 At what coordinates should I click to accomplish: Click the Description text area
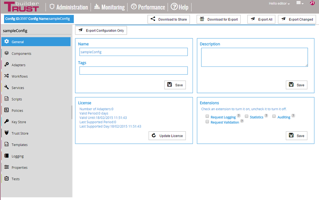[x=254, y=57]
